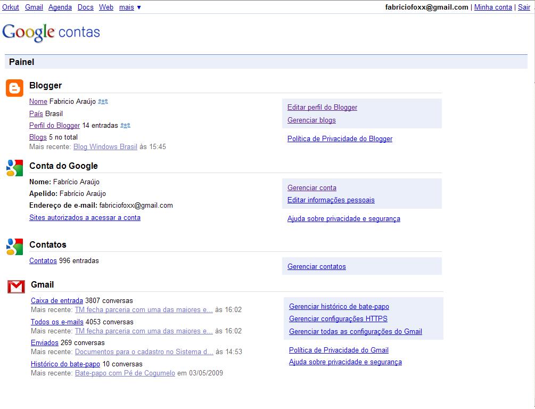
Task: Click the fabriciofoxx@gmail.com address in top bar
Action: pos(426,7)
